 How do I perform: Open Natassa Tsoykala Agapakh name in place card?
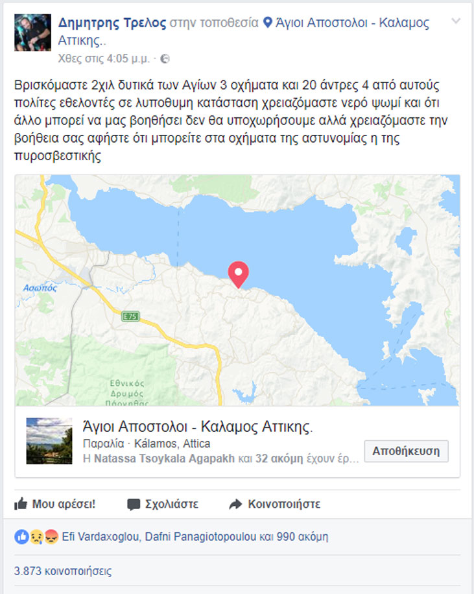click(x=164, y=458)
